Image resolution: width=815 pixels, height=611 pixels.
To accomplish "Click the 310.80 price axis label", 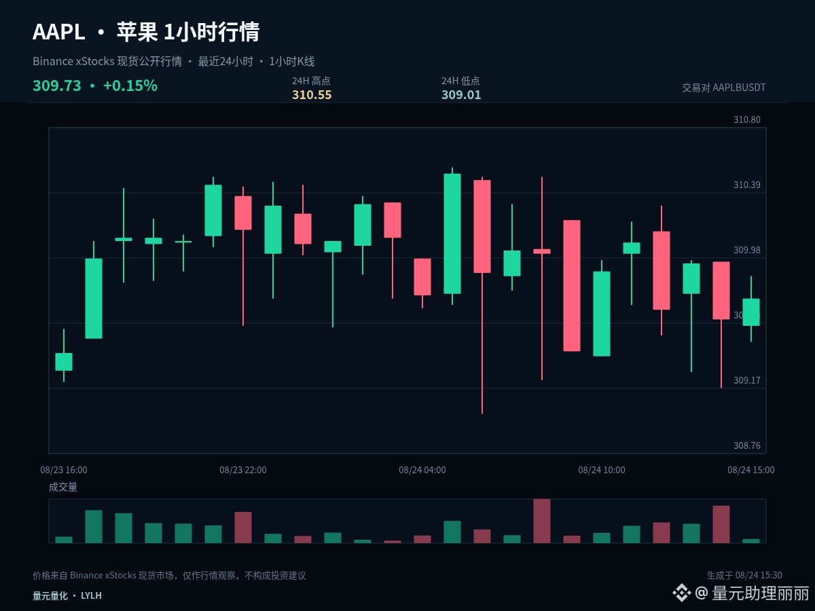I will 747,119.
